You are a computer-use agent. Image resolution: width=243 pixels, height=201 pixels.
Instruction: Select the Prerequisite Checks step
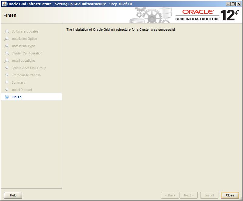tap(26, 75)
